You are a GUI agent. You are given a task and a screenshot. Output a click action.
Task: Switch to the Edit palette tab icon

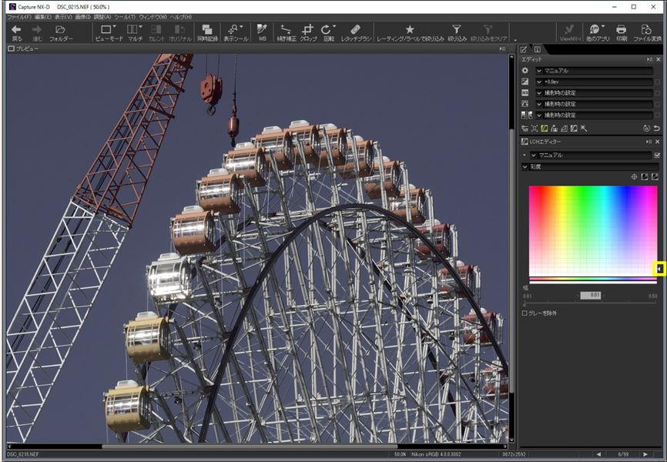click(524, 49)
